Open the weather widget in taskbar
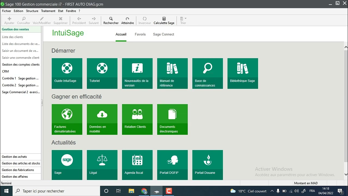 248,191
